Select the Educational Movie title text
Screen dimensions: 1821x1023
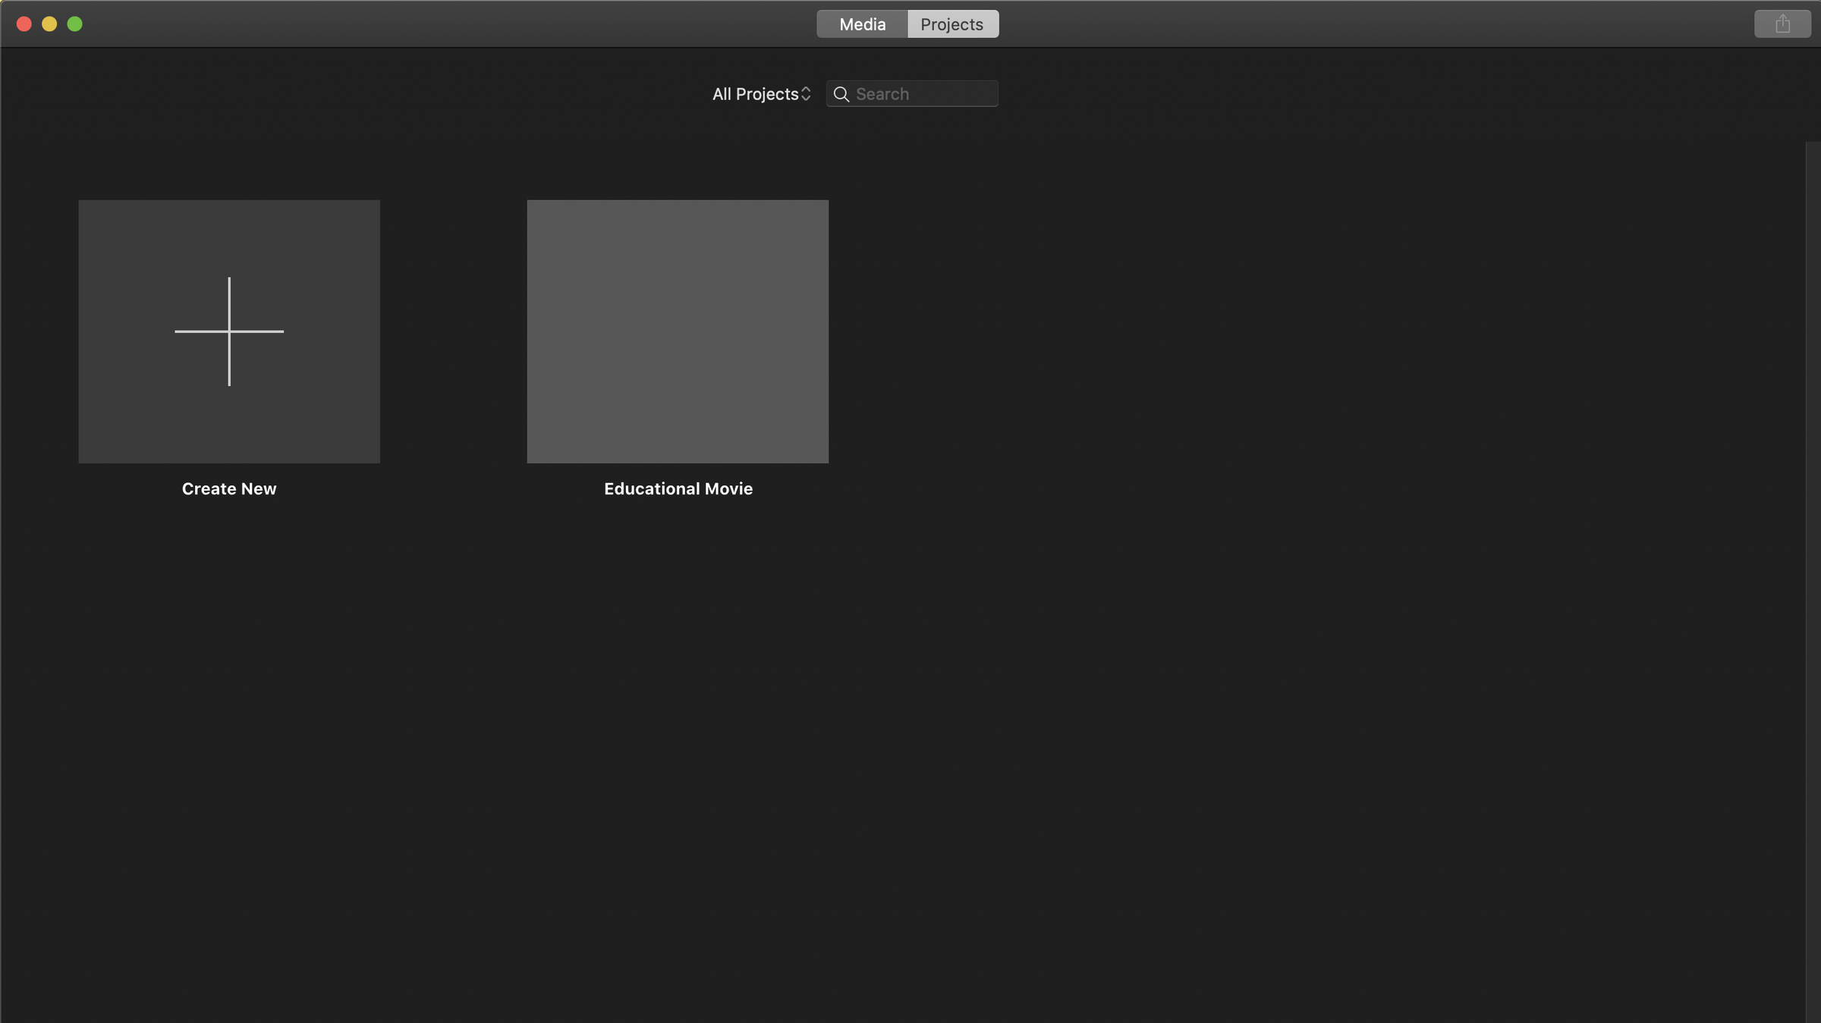pyautogui.click(x=678, y=489)
